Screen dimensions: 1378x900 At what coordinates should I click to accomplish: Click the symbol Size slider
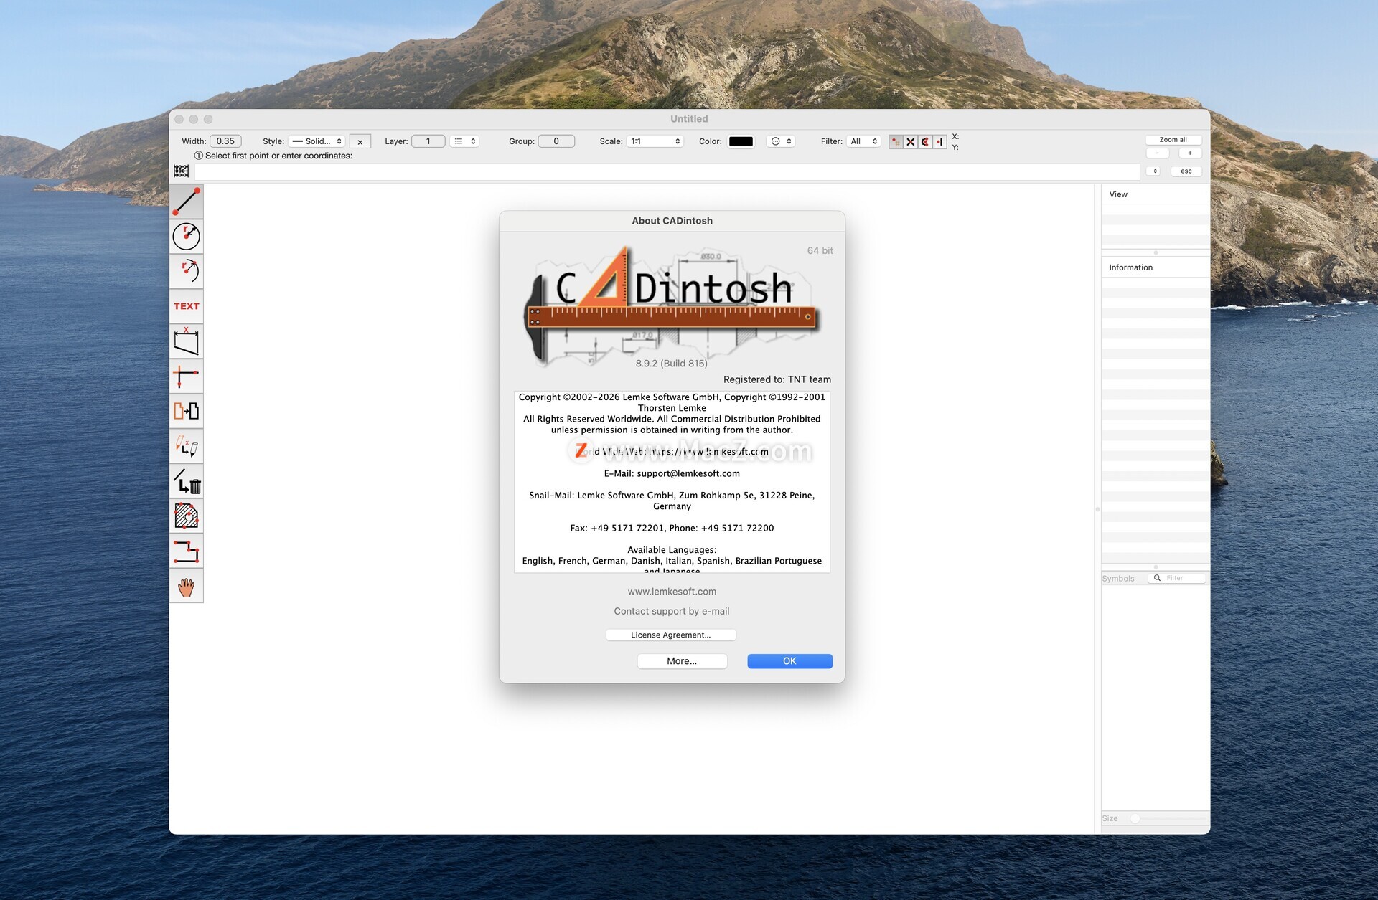[x=1170, y=818]
